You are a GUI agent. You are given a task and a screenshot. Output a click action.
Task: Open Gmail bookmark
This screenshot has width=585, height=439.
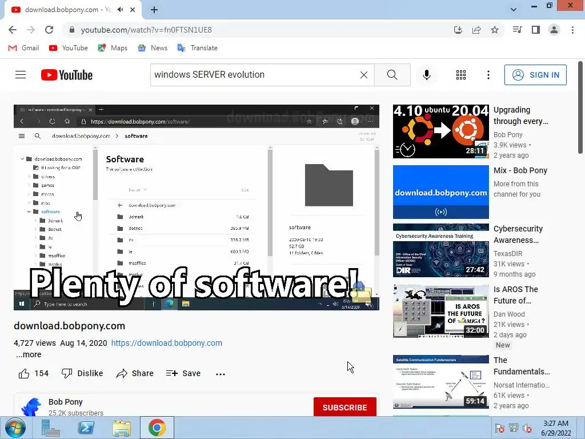point(23,48)
